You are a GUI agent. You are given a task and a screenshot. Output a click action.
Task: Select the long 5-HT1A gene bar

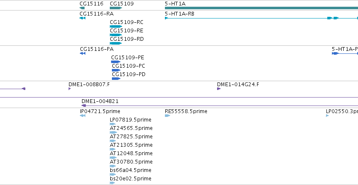261,8
